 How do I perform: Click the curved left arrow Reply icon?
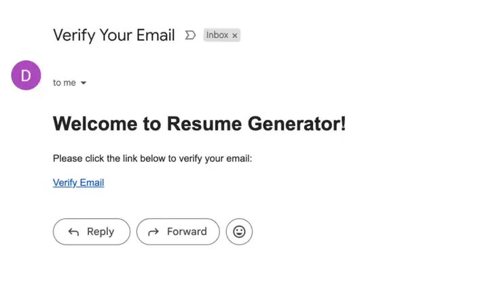[x=73, y=232]
